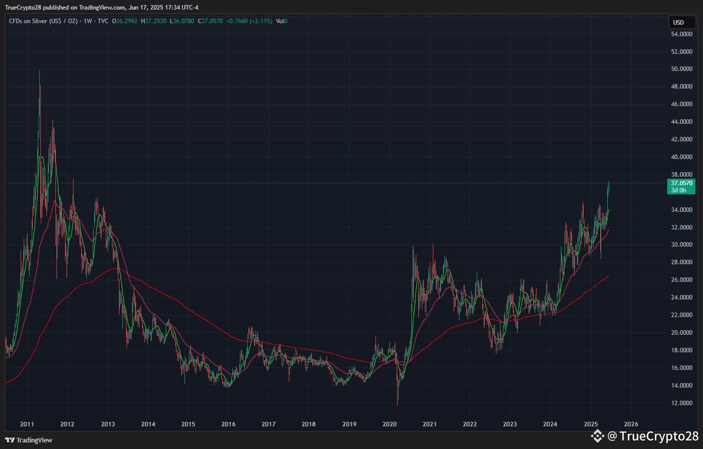Click the '3d 0h' bar countdown label
The image size is (703, 449).
point(678,190)
